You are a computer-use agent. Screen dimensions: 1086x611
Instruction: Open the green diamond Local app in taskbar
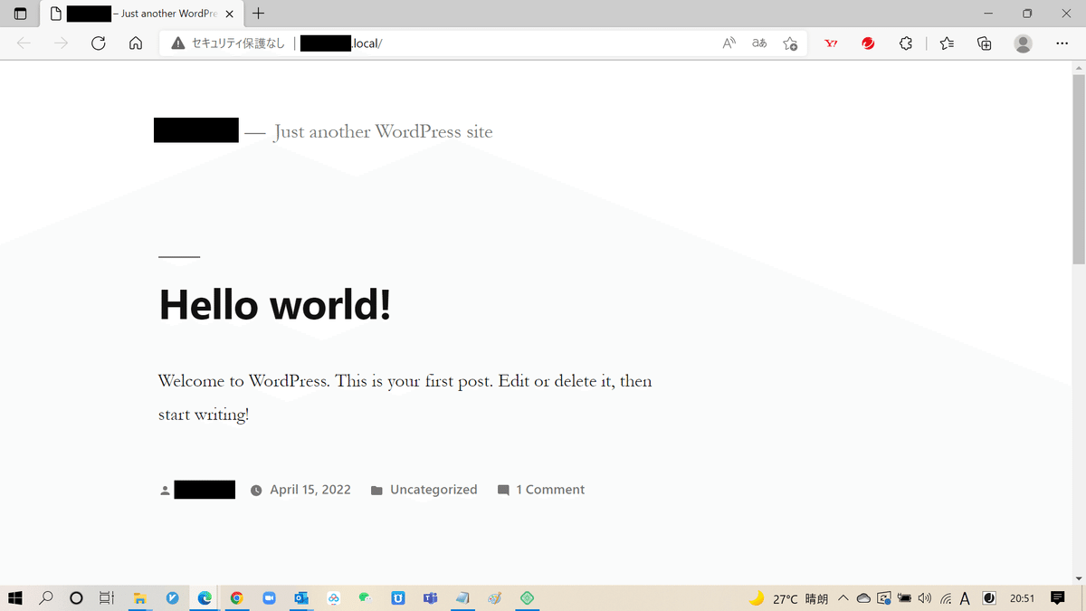point(528,598)
